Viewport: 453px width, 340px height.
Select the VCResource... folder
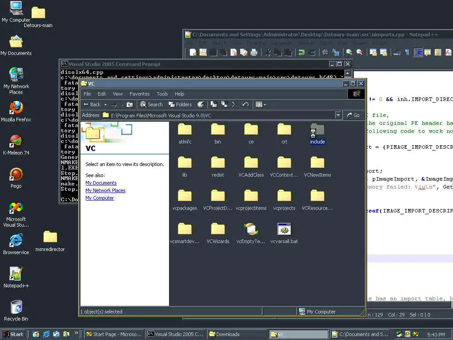pos(318,200)
